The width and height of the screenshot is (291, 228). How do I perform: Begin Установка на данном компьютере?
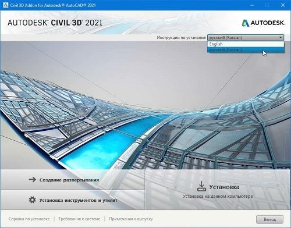(x=218, y=190)
